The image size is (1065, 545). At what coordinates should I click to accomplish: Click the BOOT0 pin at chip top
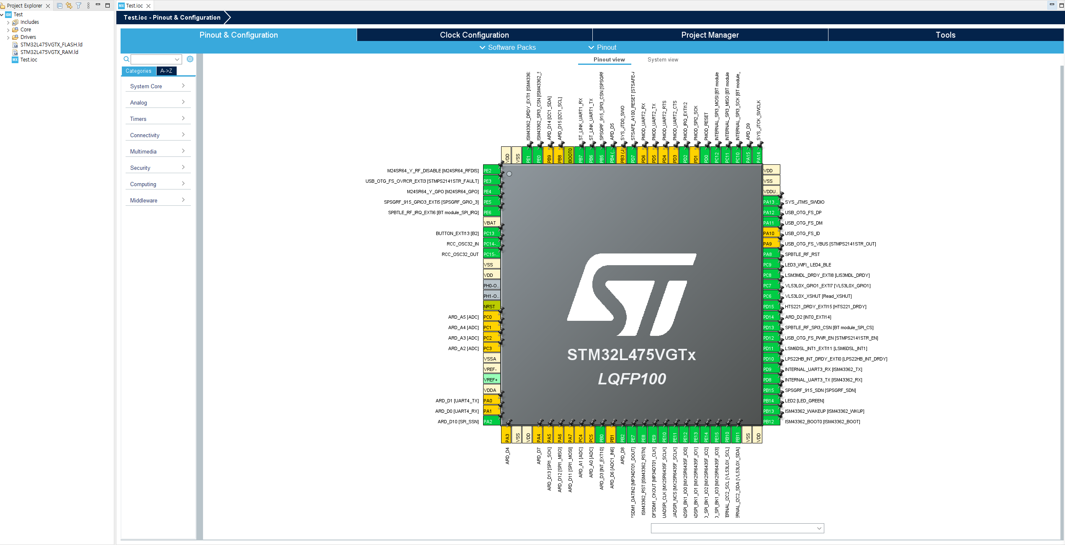(x=569, y=155)
